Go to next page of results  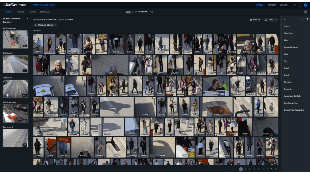click(272, 169)
